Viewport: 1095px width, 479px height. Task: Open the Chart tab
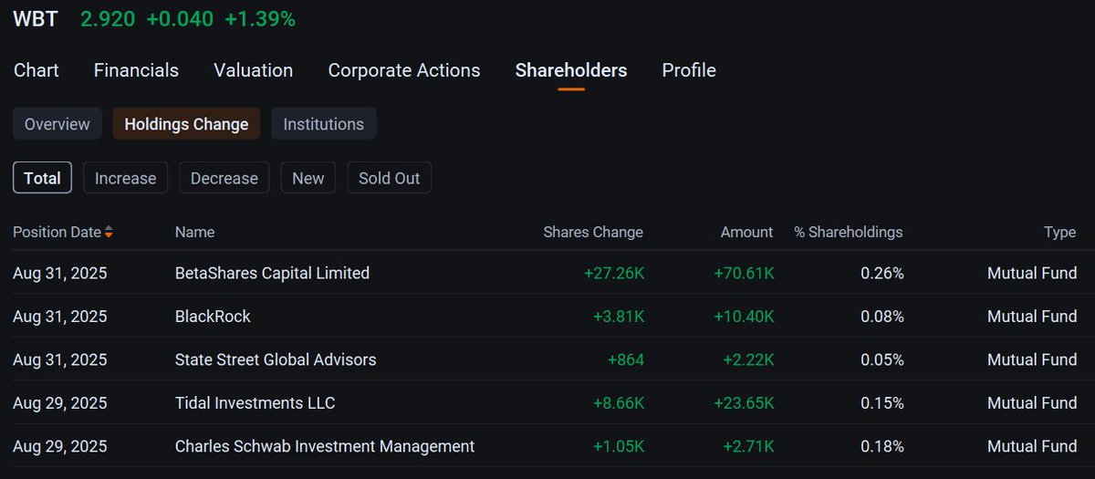[36, 70]
